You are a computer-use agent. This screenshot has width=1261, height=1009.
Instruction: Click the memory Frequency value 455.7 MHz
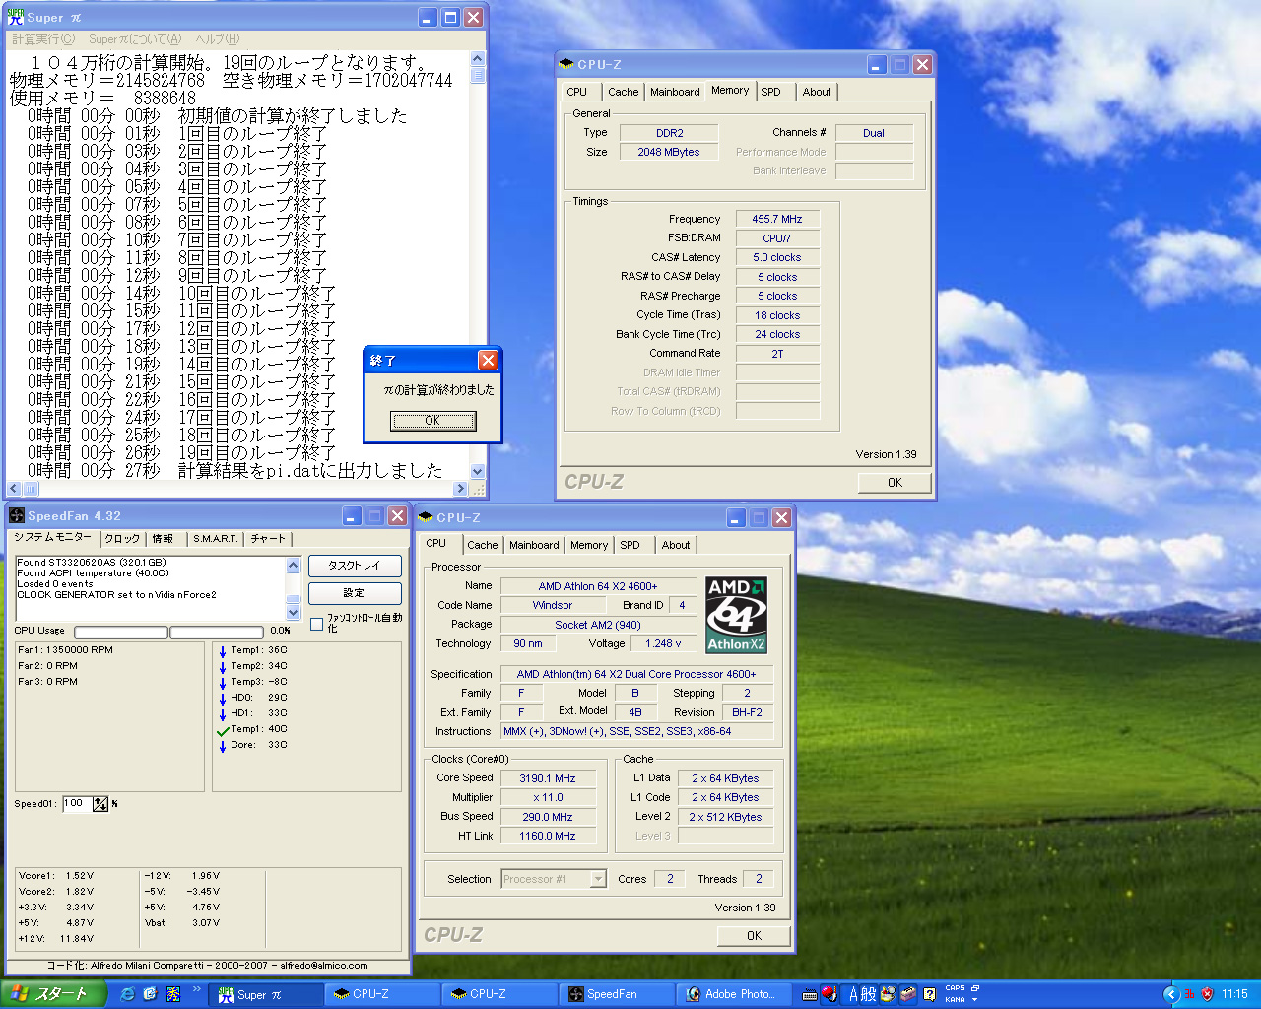777,219
